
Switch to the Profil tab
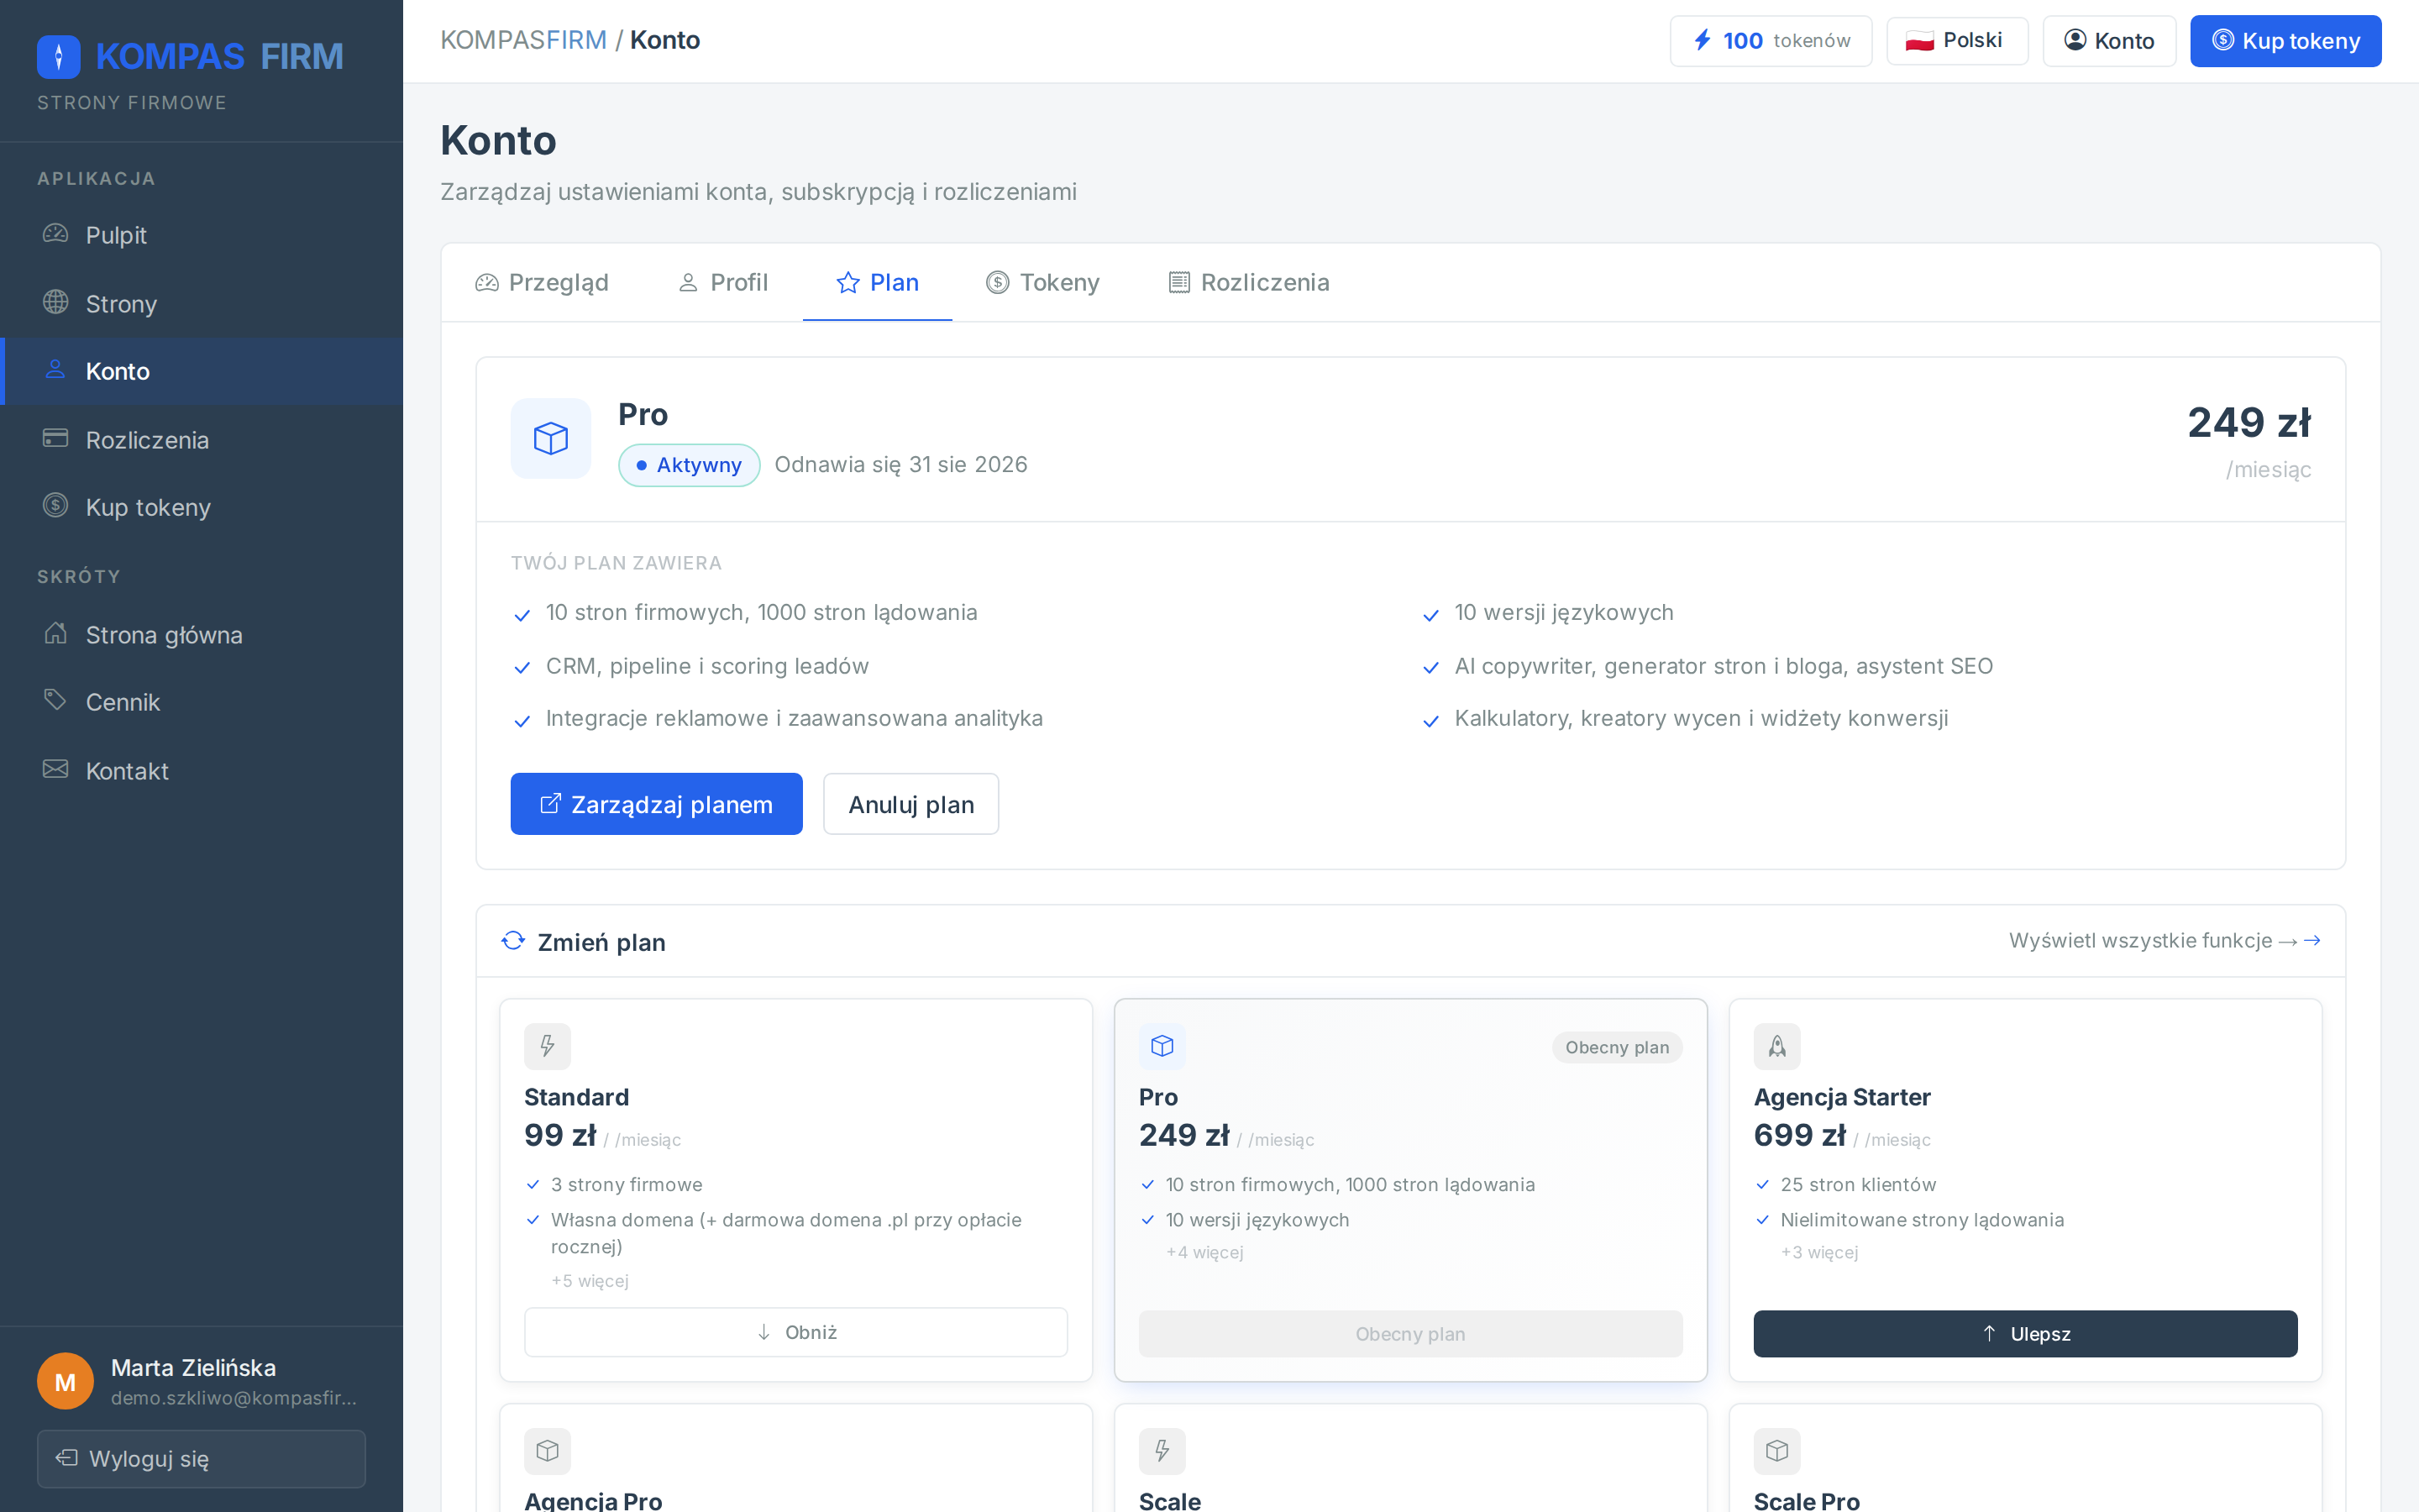(x=722, y=283)
